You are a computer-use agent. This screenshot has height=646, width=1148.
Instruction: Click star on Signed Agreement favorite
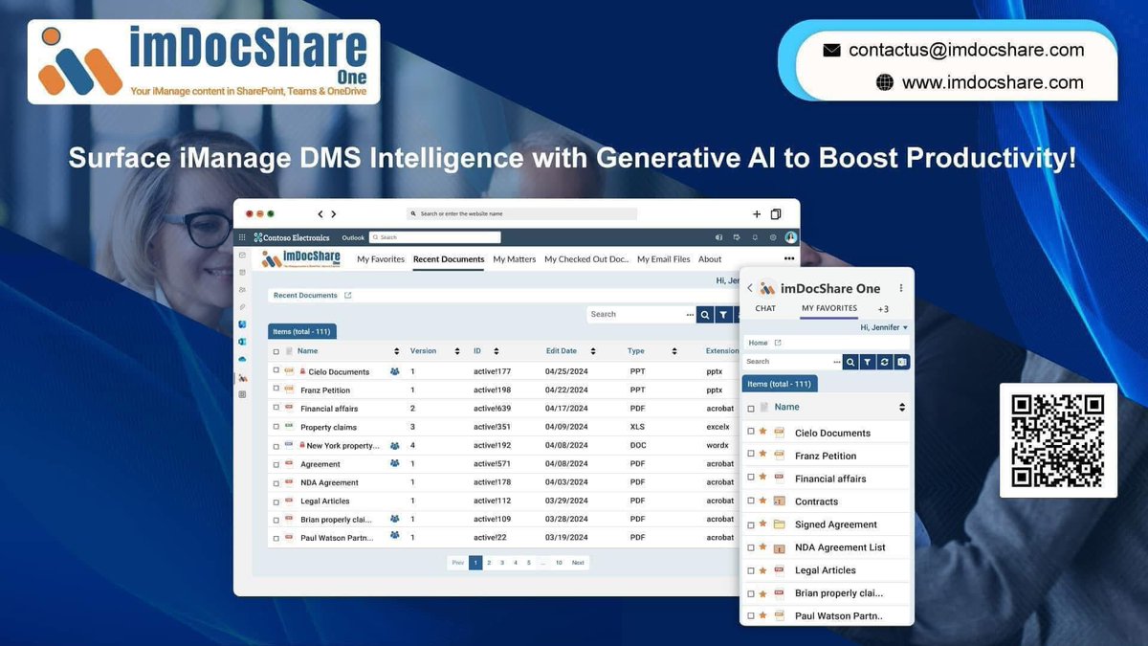[x=762, y=523]
